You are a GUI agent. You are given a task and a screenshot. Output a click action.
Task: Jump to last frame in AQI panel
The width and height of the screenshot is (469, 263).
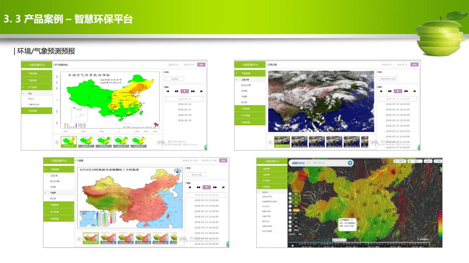coord(202,91)
